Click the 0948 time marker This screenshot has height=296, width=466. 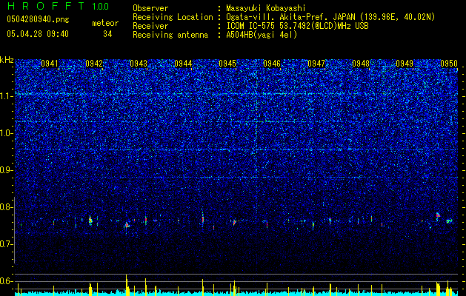click(361, 64)
